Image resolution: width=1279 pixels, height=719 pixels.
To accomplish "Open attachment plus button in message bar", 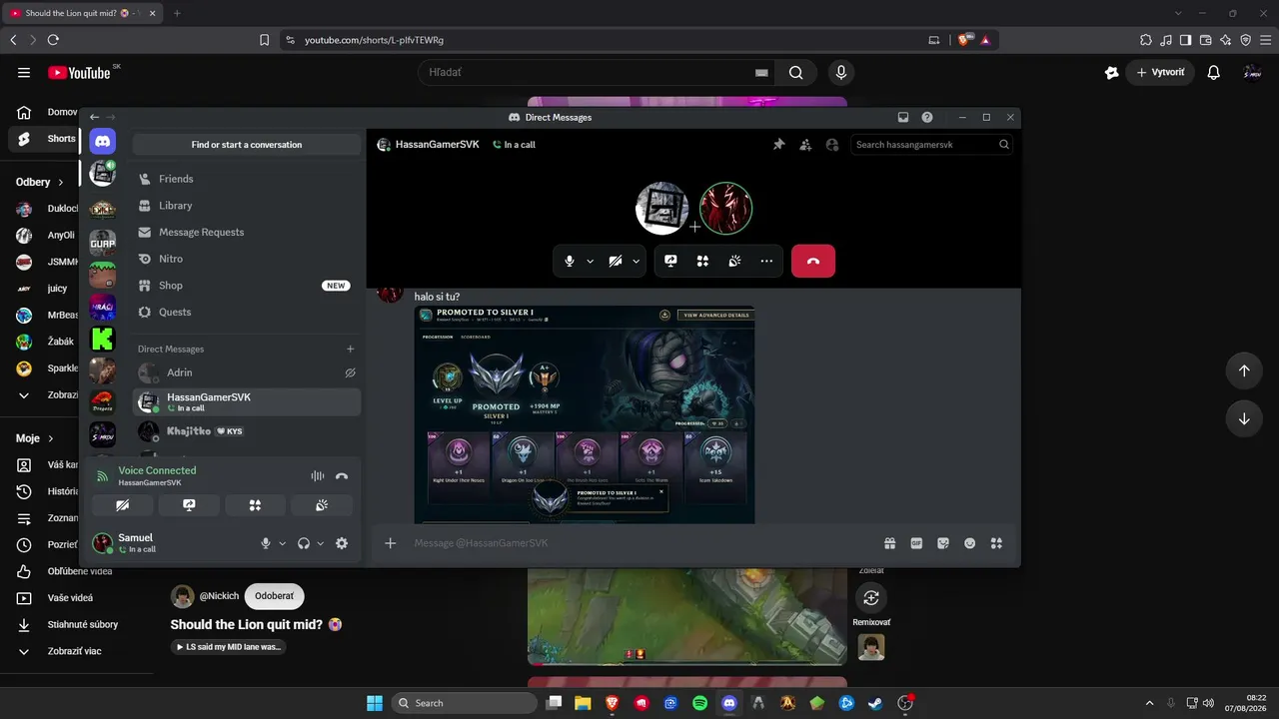I will click(391, 543).
